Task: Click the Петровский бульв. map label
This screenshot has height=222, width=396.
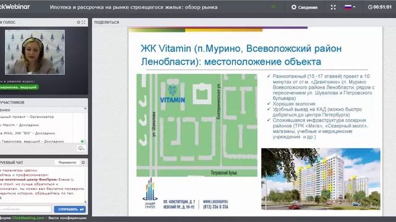Action: pos(224,173)
